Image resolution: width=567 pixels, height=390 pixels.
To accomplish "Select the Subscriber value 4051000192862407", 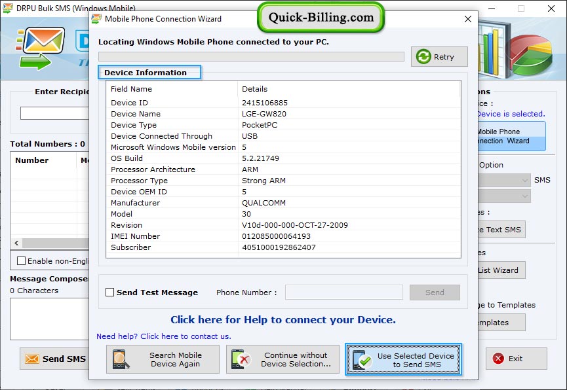I will [279, 247].
